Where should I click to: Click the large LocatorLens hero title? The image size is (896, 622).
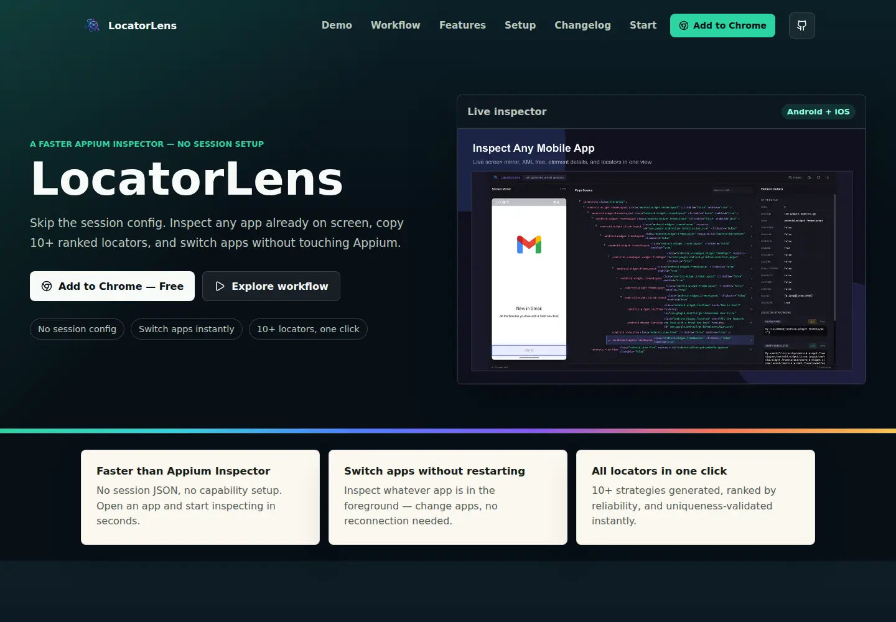187,179
